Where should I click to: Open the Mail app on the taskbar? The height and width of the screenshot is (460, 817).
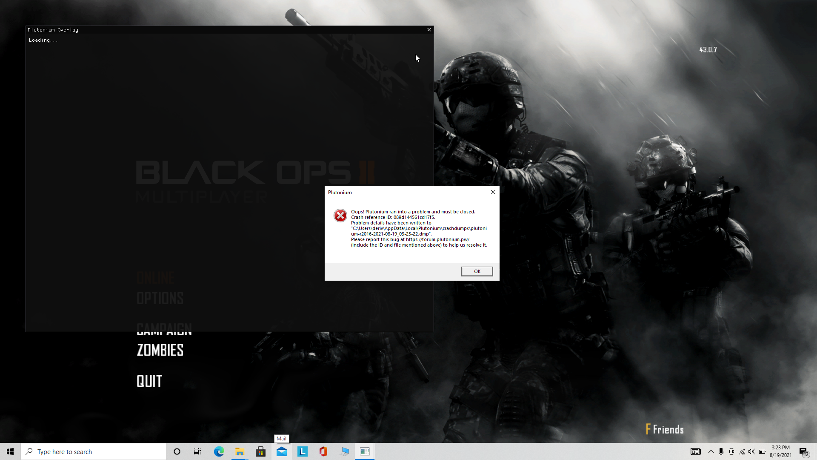click(x=281, y=451)
